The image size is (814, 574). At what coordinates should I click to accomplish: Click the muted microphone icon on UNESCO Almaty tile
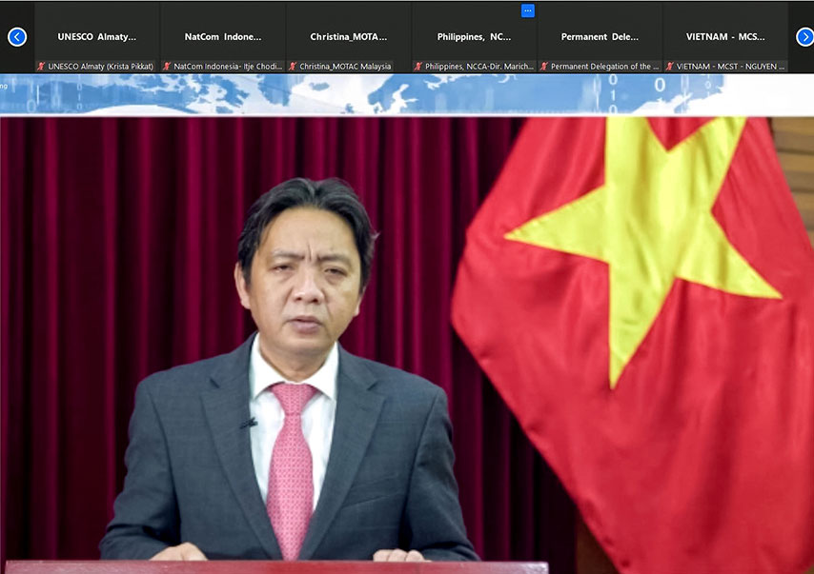click(x=40, y=66)
